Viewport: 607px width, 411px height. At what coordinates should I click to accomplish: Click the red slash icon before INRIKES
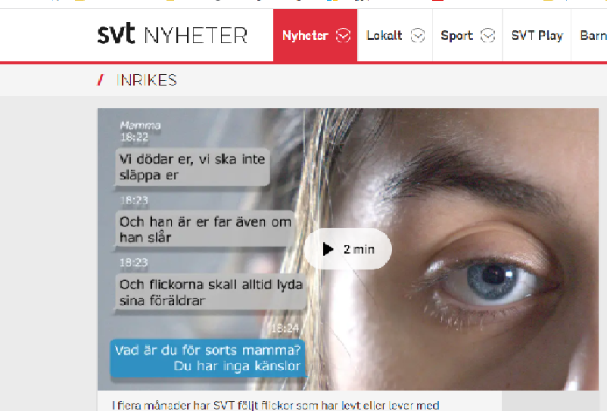tap(101, 80)
